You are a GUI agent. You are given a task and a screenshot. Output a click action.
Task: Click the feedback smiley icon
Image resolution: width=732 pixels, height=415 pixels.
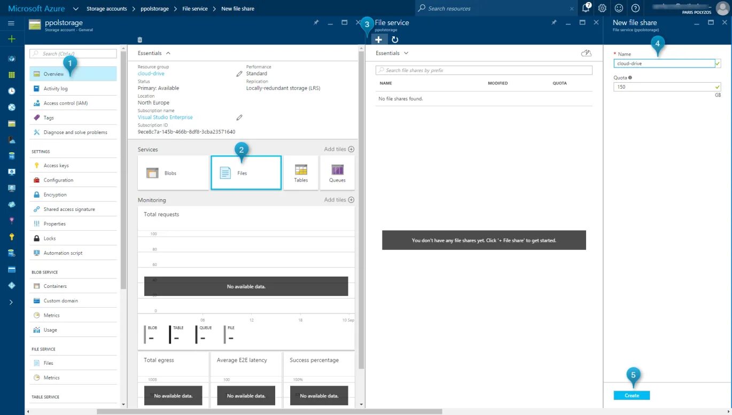point(619,8)
